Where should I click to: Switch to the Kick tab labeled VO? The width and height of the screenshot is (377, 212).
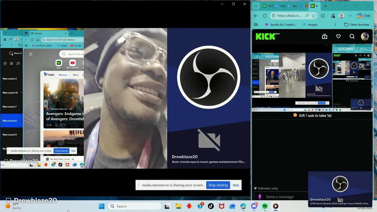pyautogui.click(x=267, y=6)
